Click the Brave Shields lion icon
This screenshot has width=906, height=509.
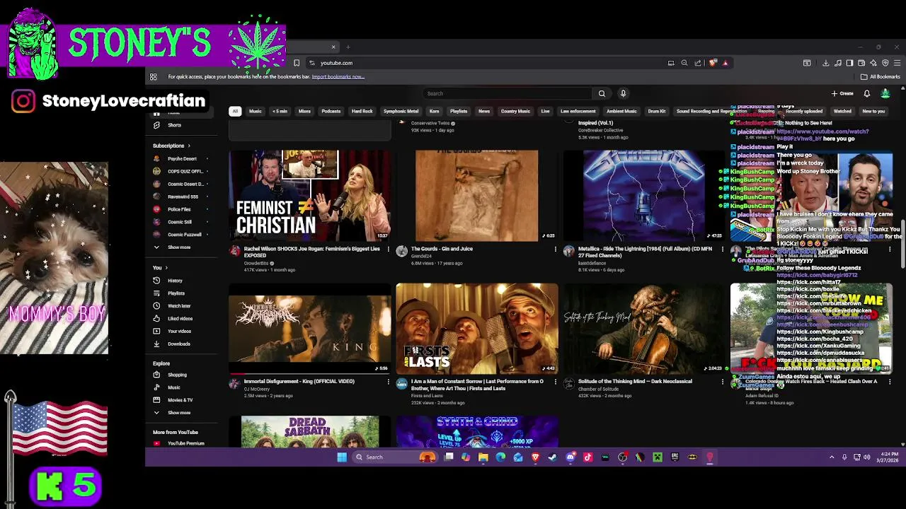tap(713, 63)
